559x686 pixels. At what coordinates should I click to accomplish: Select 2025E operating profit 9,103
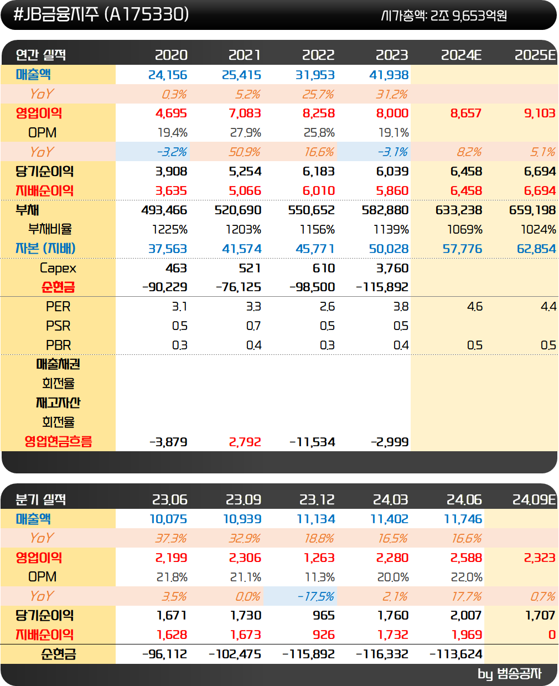click(540, 114)
